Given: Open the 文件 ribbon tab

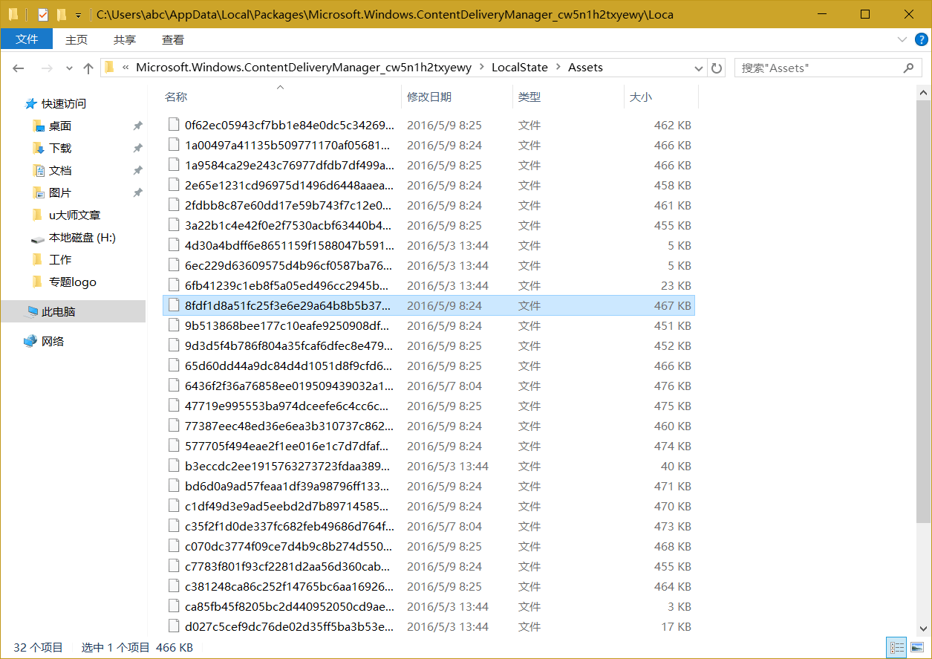Looking at the screenshot, I should coord(27,39).
